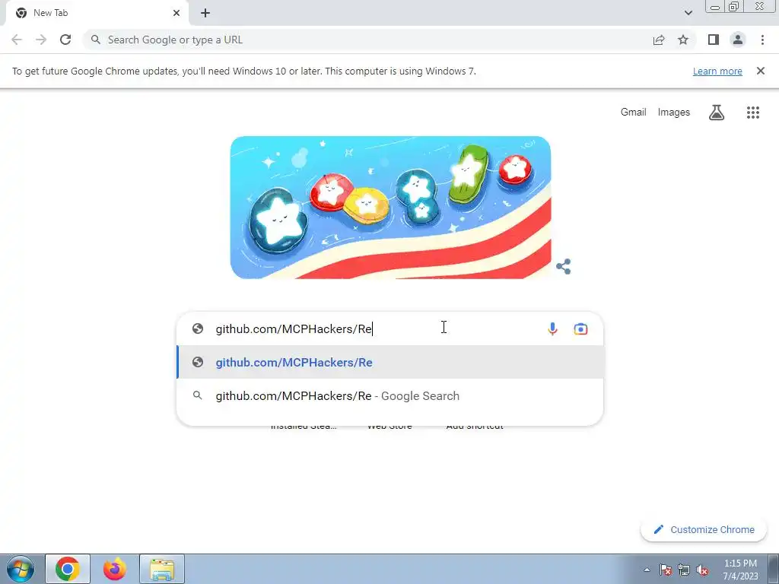Open the Google apps grid
The height and width of the screenshot is (584, 779).
tap(753, 113)
